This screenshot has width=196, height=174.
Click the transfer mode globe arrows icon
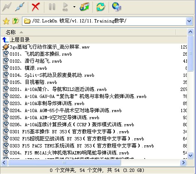(x=84, y=7)
